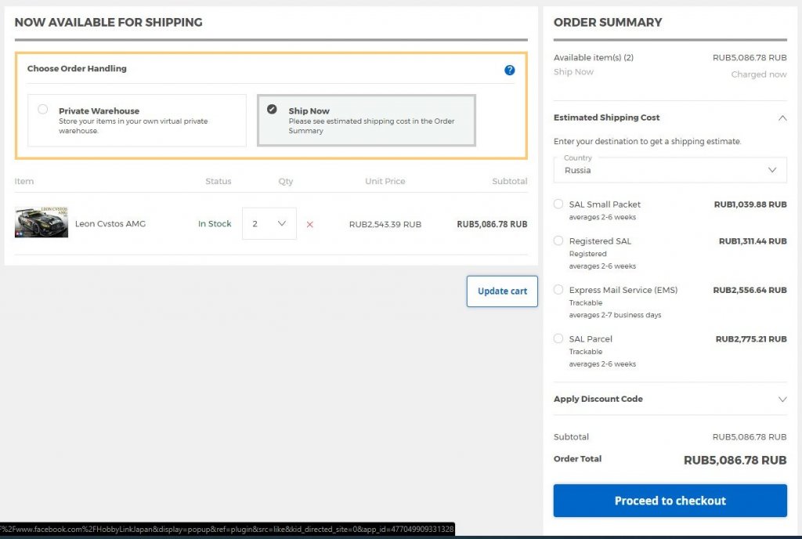Click the Order Total amount
Screen dimensions: 802x539
tap(735, 460)
